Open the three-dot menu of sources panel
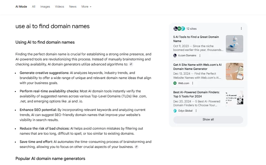This screenshot has width=266, height=165. (x=241, y=28)
